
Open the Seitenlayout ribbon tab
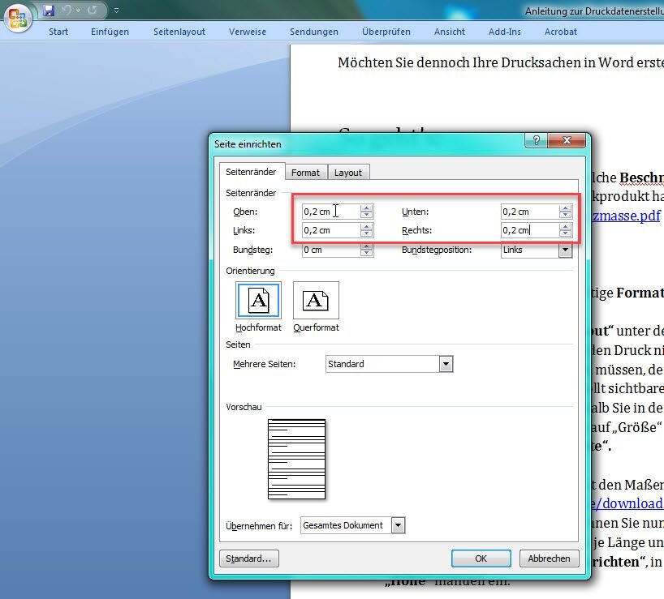pos(179,32)
